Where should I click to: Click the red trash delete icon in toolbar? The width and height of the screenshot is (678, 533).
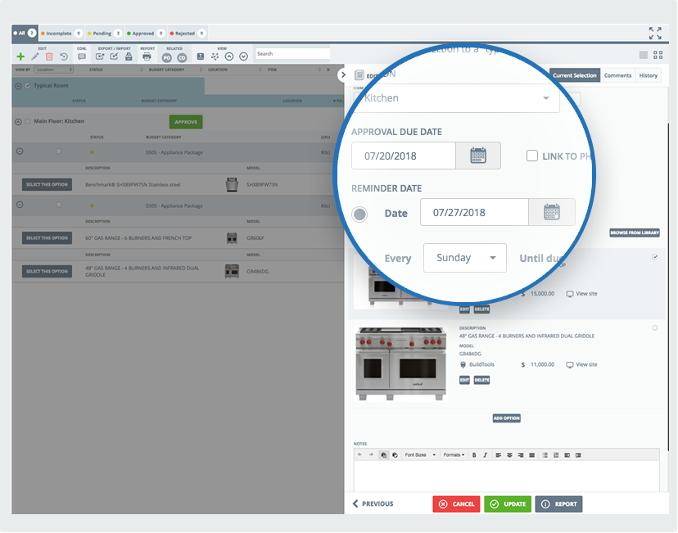49,56
